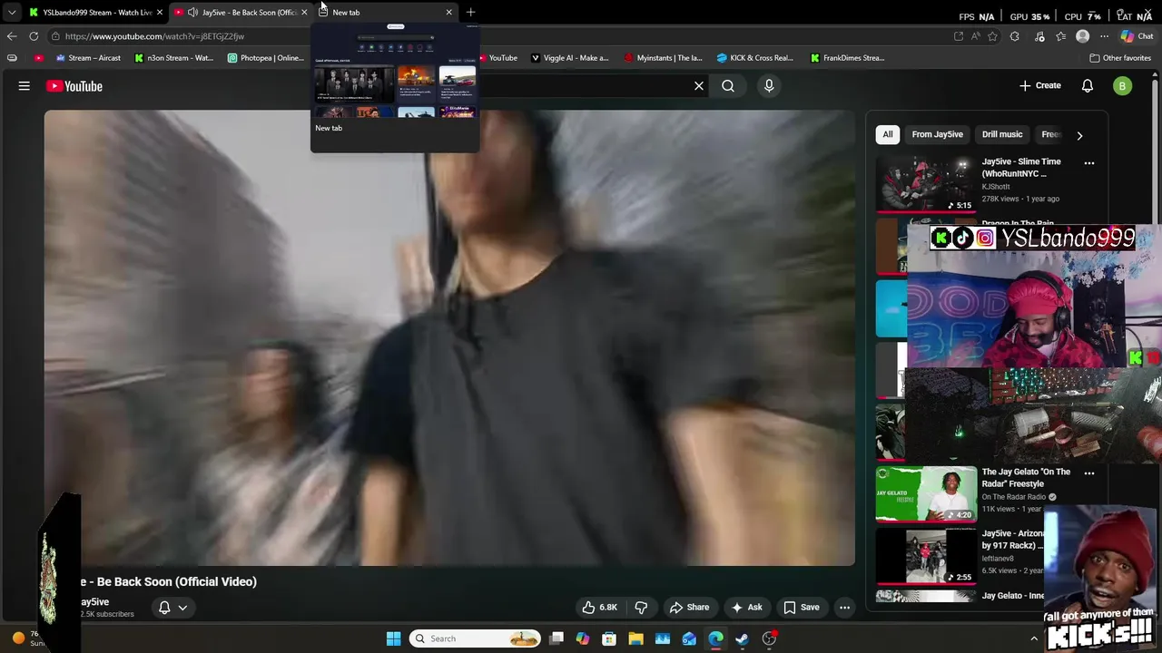Image resolution: width=1162 pixels, height=653 pixels.
Task: Open page in app icon in address bar
Action: coord(958,36)
